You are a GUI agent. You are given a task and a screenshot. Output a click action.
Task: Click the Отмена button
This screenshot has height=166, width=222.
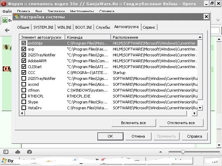(138, 136)
